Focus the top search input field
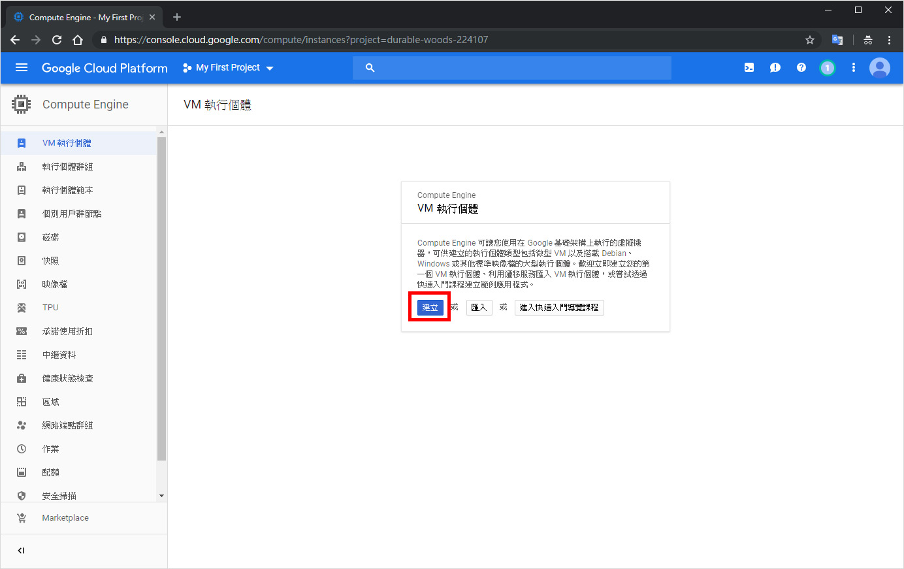The image size is (904, 569). [512, 68]
